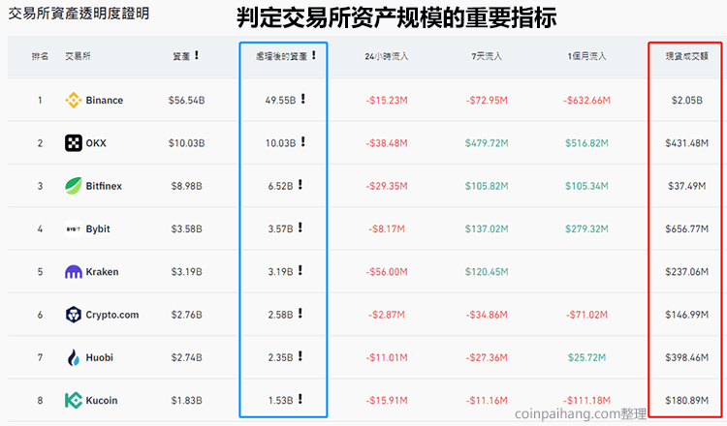Click Huobi's $25.72M monthly inflow
This screenshot has width=727, height=426.
586,357
